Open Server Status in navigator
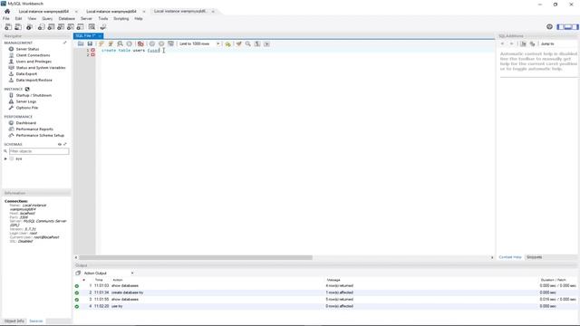The image size is (580, 326). point(27,49)
